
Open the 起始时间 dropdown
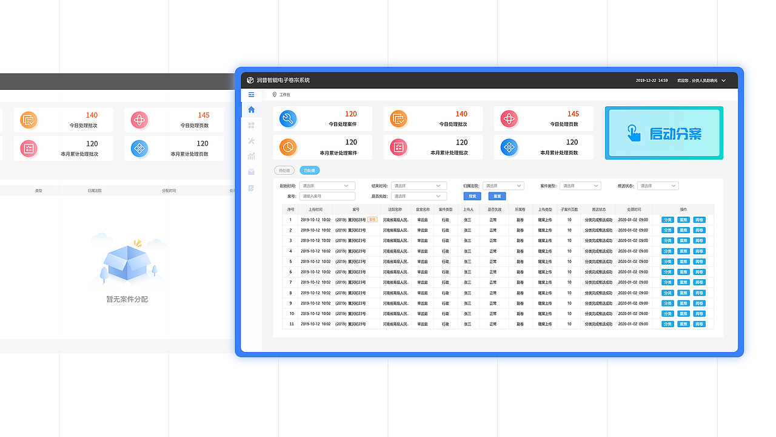[x=327, y=186]
